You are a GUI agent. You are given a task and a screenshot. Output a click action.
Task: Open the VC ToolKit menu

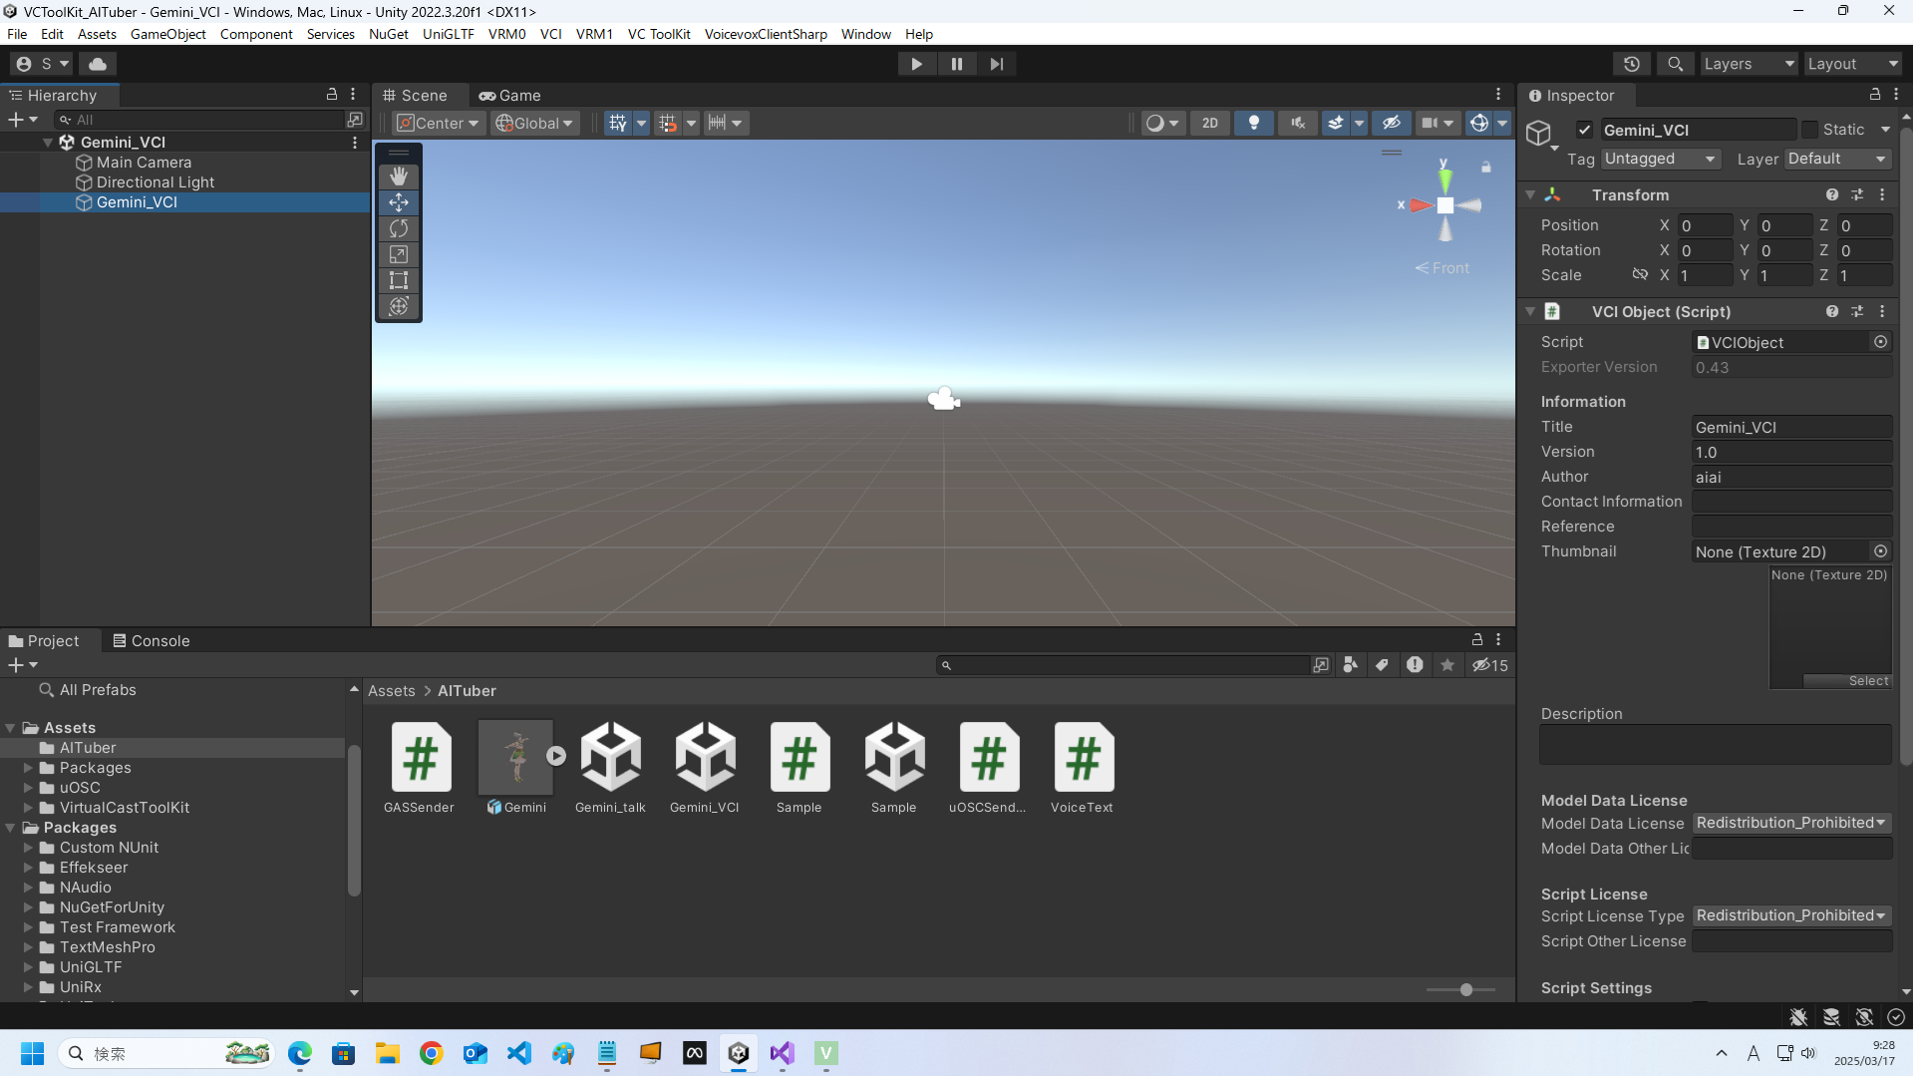coord(659,34)
